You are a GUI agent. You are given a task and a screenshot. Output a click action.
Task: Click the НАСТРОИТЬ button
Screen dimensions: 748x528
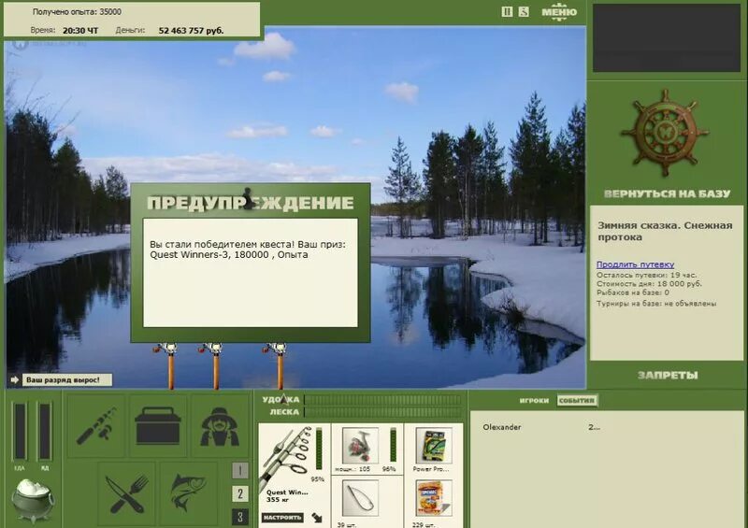(282, 518)
